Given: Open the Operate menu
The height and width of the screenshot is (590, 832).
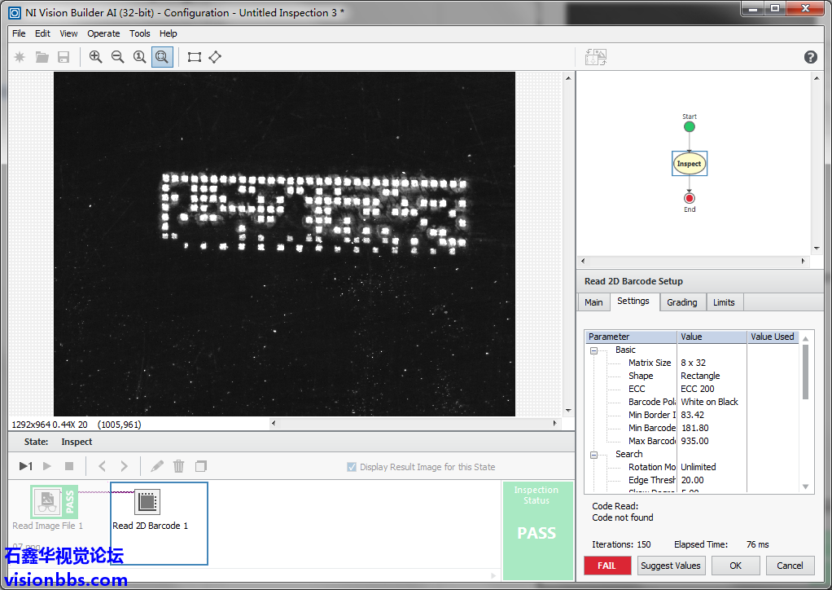Looking at the screenshot, I should [x=103, y=33].
